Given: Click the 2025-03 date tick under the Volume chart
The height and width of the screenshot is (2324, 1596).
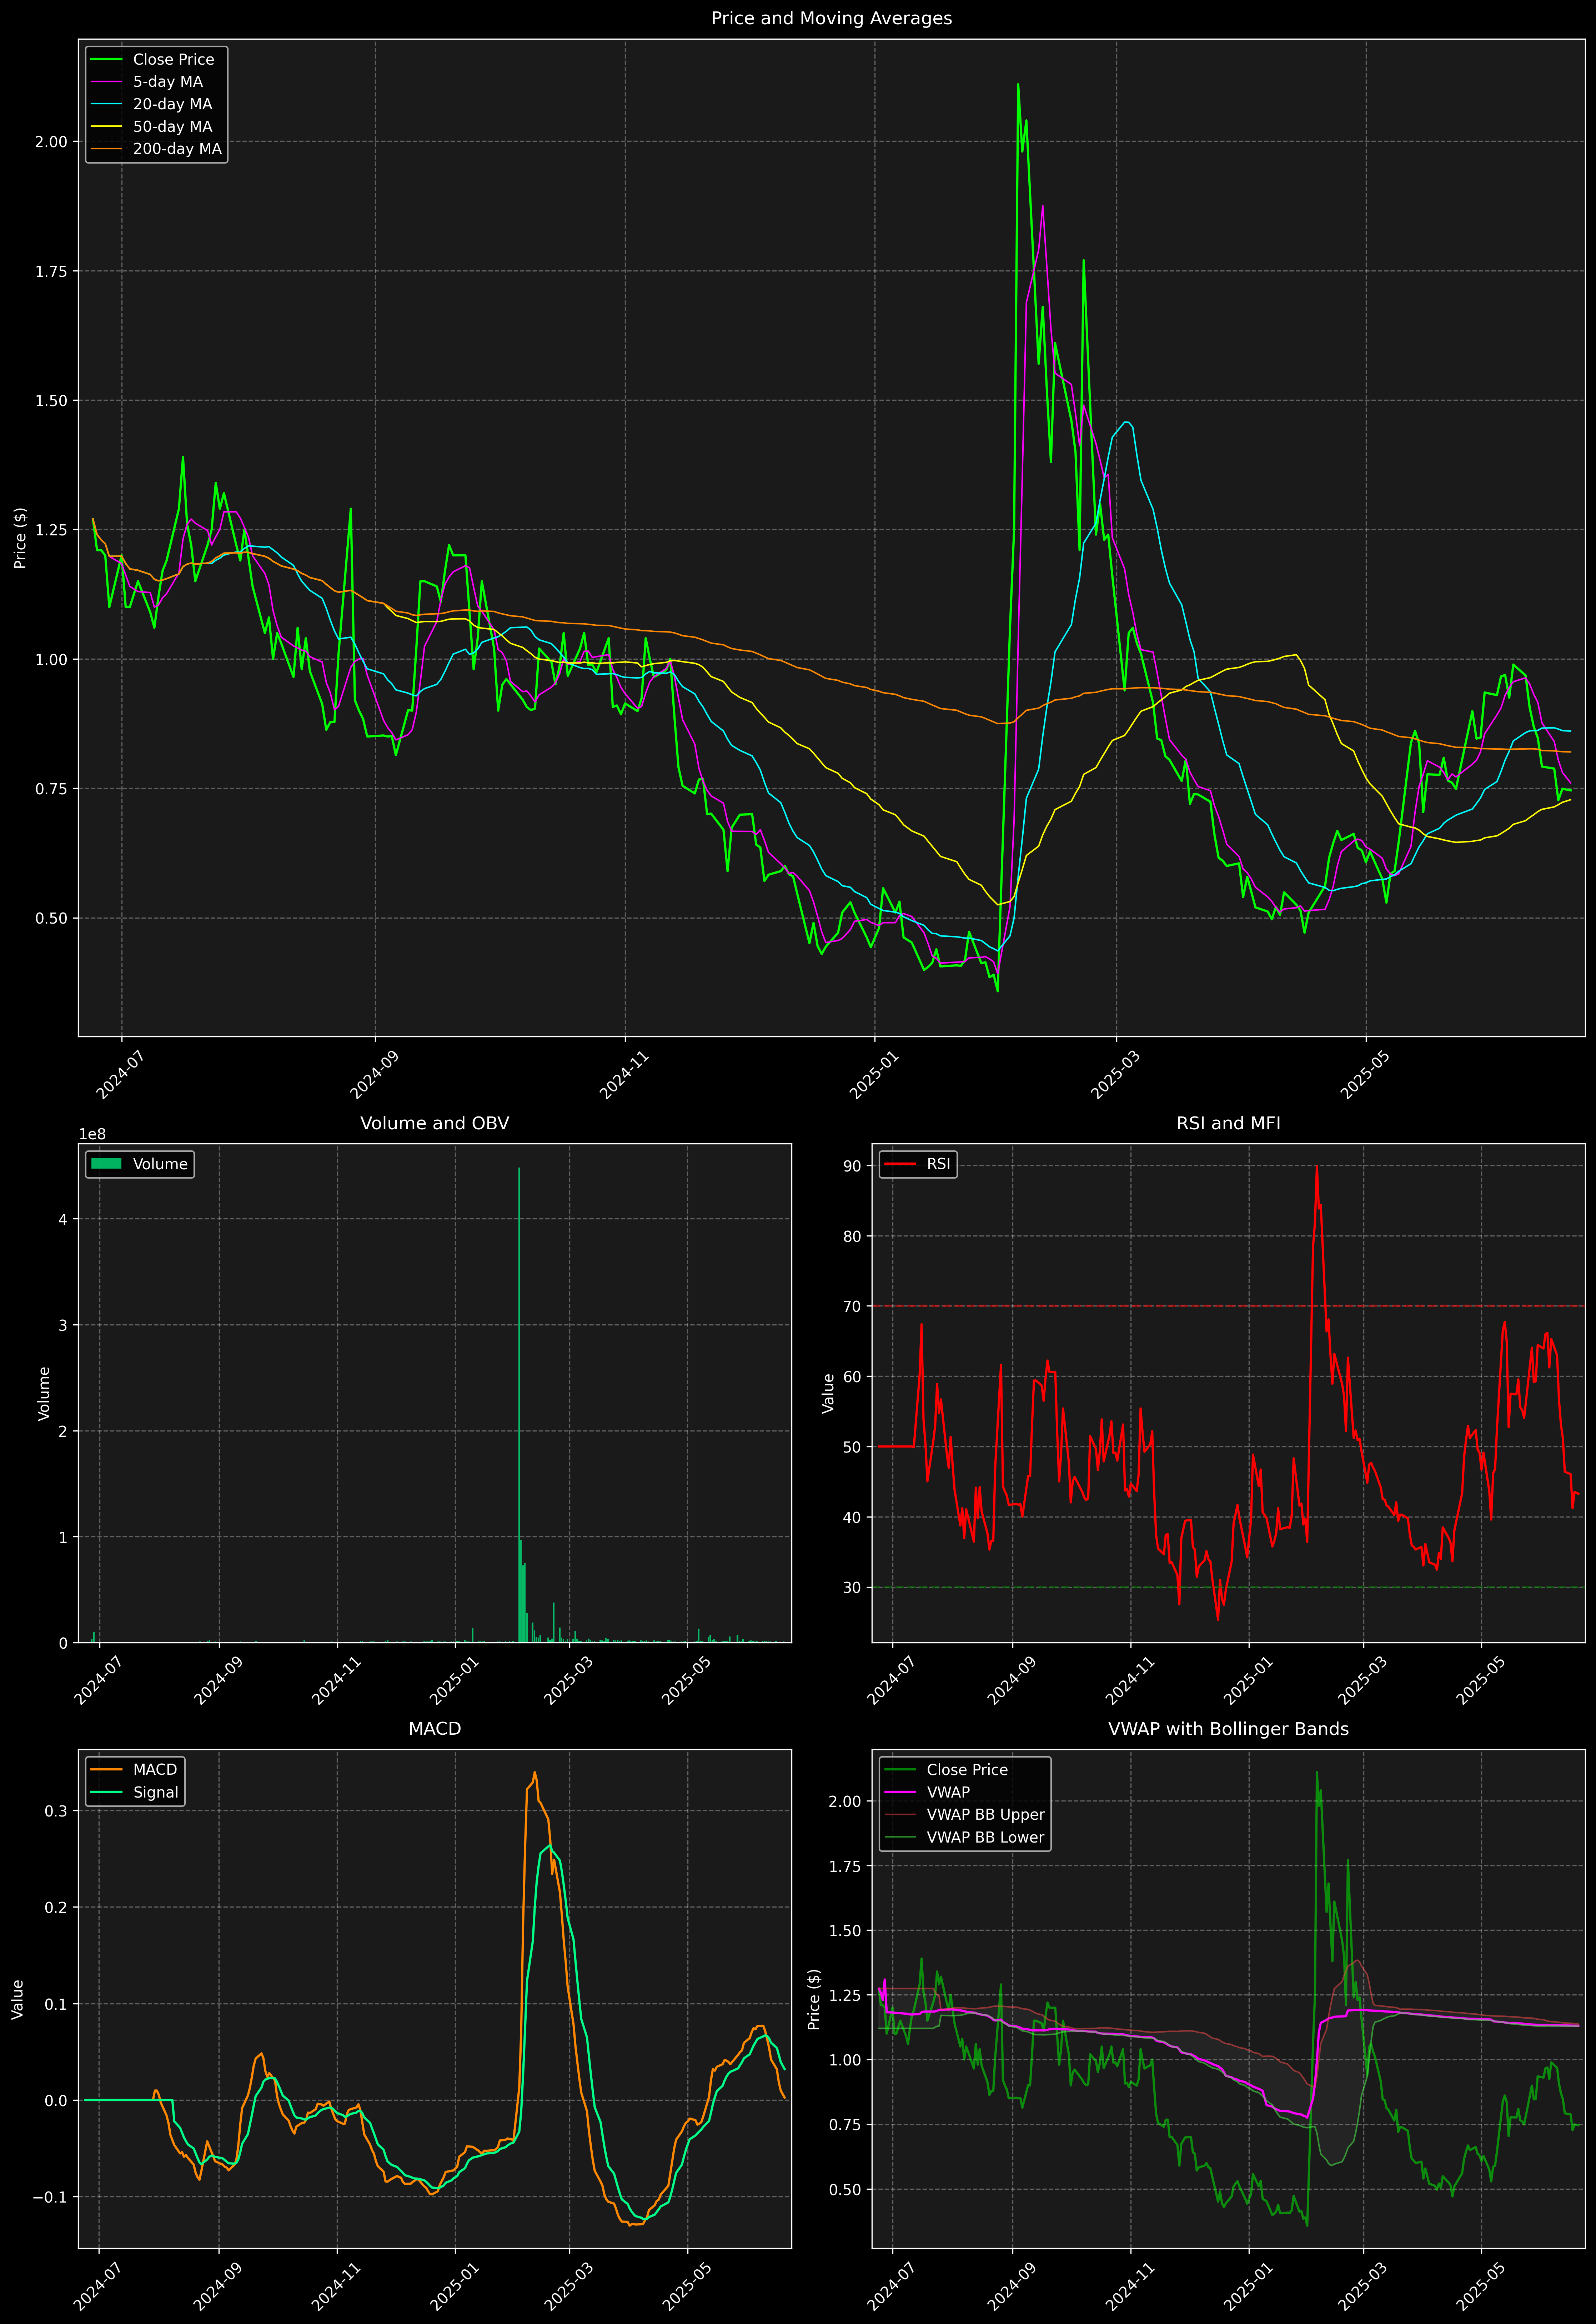Looking at the screenshot, I should click(x=570, y=1680).
